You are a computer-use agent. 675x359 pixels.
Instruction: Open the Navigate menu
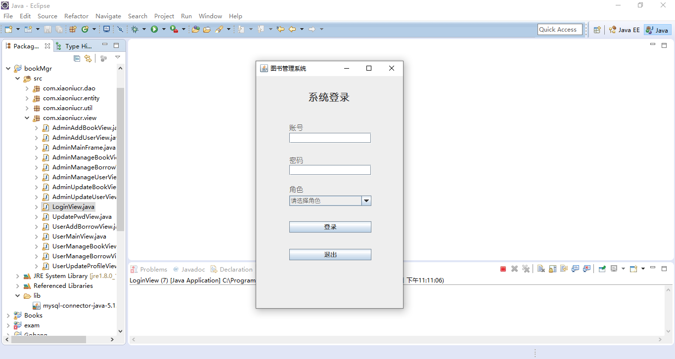[x=108, y=16]
